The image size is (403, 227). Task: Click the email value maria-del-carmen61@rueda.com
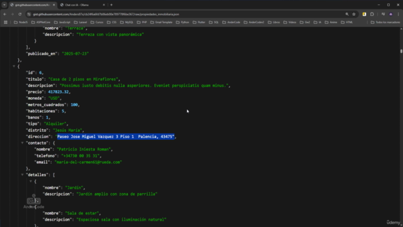click(88, 162)
